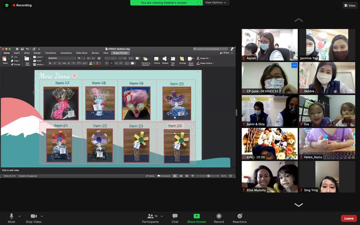Toggle Notes pane in status bar

pyautogui.click(x=150, y=176)
